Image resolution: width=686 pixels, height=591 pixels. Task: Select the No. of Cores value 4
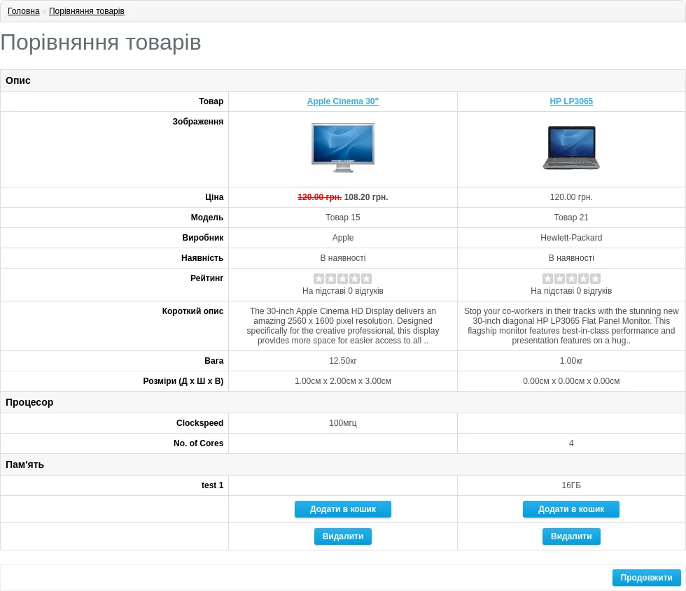[x=571, y=443]
